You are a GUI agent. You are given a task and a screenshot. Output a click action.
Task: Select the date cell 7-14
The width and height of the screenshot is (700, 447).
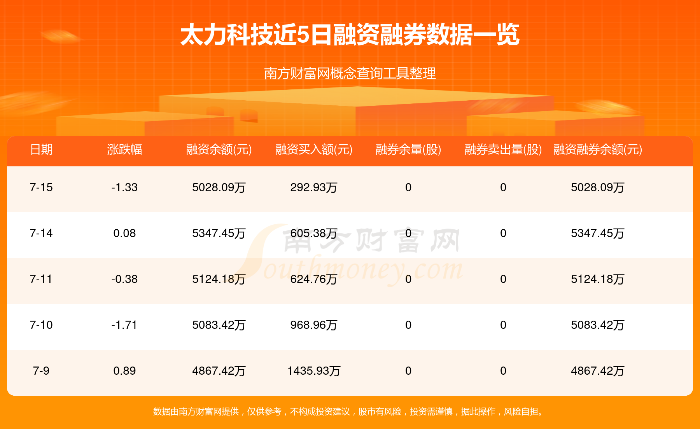coord(41,233)
